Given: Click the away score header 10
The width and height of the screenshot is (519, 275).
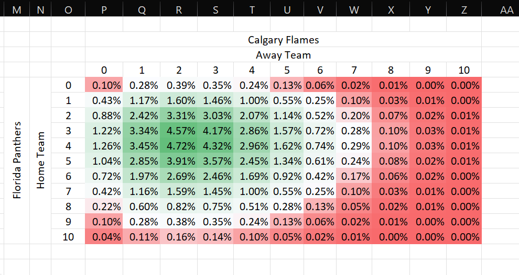Looking at the screenshot, I should pyautogui.click(x=464, y=70).
